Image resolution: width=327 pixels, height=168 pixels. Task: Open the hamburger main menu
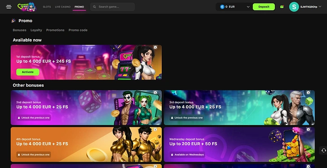(x=9, y=7)
